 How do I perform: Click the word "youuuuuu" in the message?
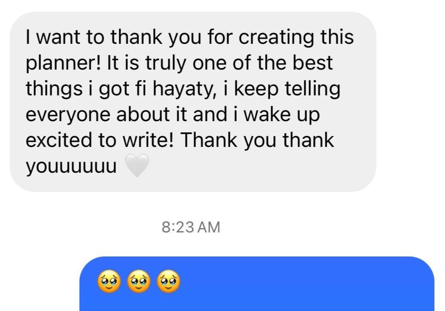pos(71,167)
